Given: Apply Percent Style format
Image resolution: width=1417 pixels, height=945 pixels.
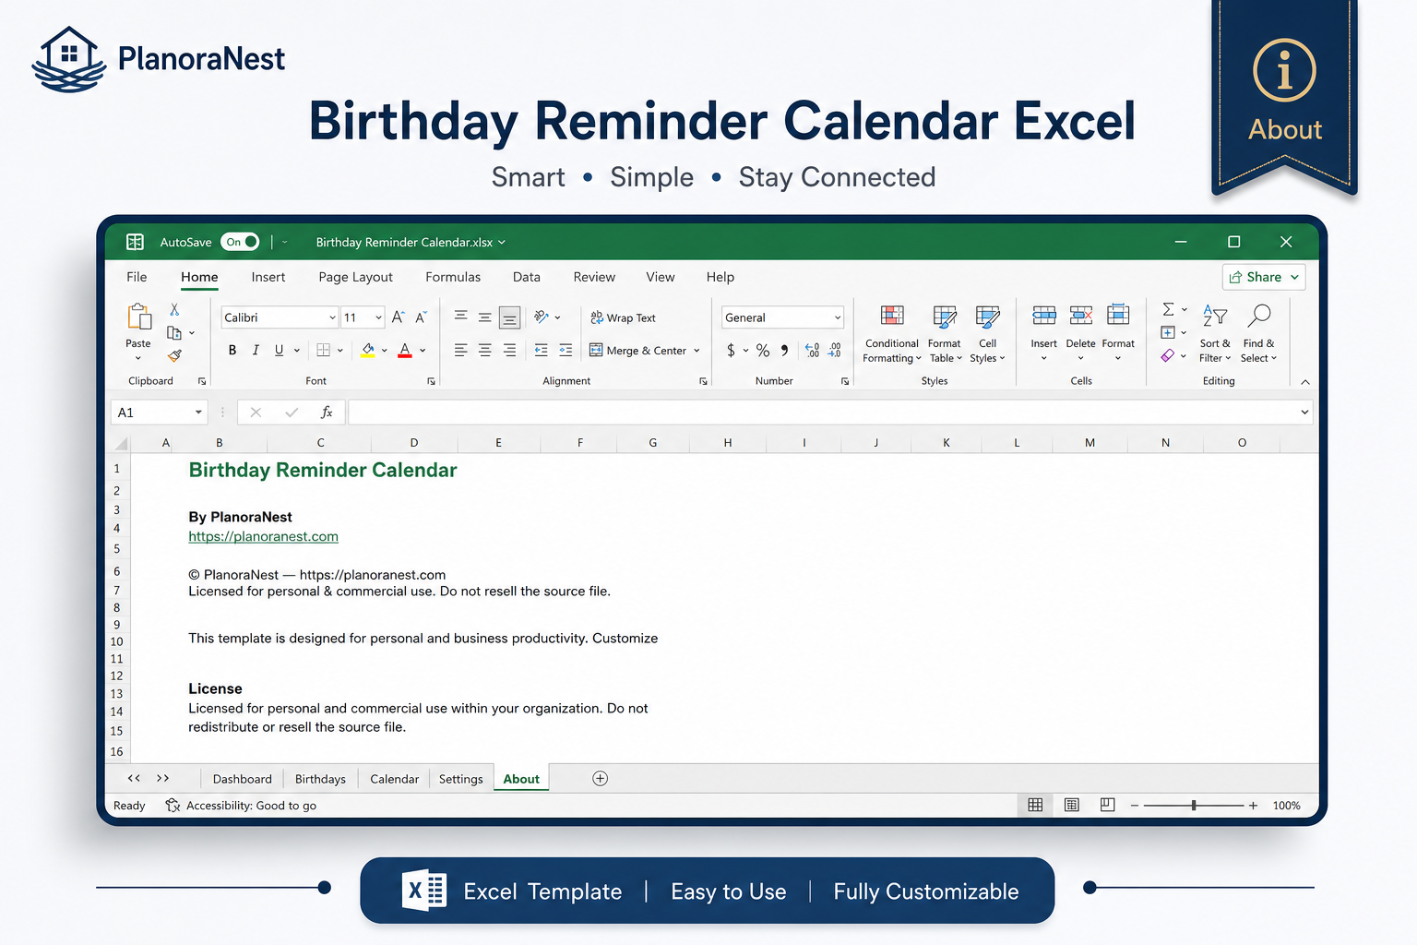Looking at the screenshot, I should click(x=763, y=350).
